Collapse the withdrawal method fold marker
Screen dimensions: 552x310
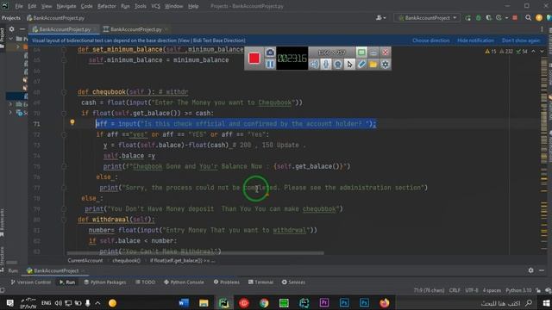point(64,220)
